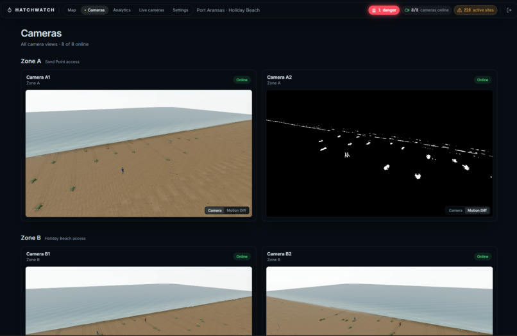
Task: Click the Camera B2 title
Action: (x=279, y=254)
